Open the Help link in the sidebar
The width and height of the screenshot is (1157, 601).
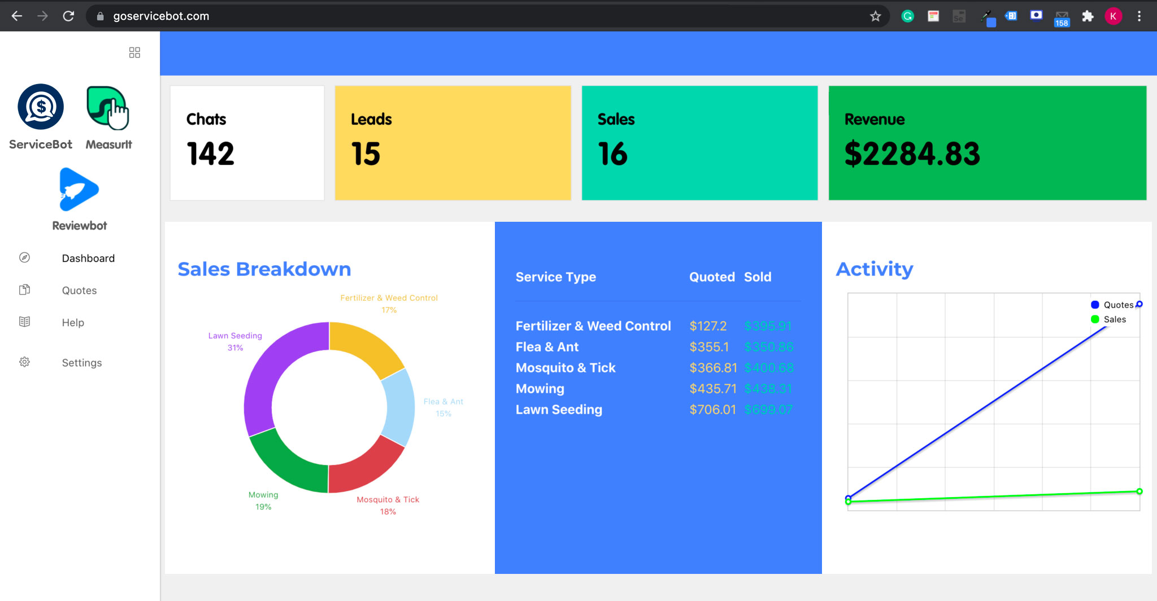coord(73,323)
